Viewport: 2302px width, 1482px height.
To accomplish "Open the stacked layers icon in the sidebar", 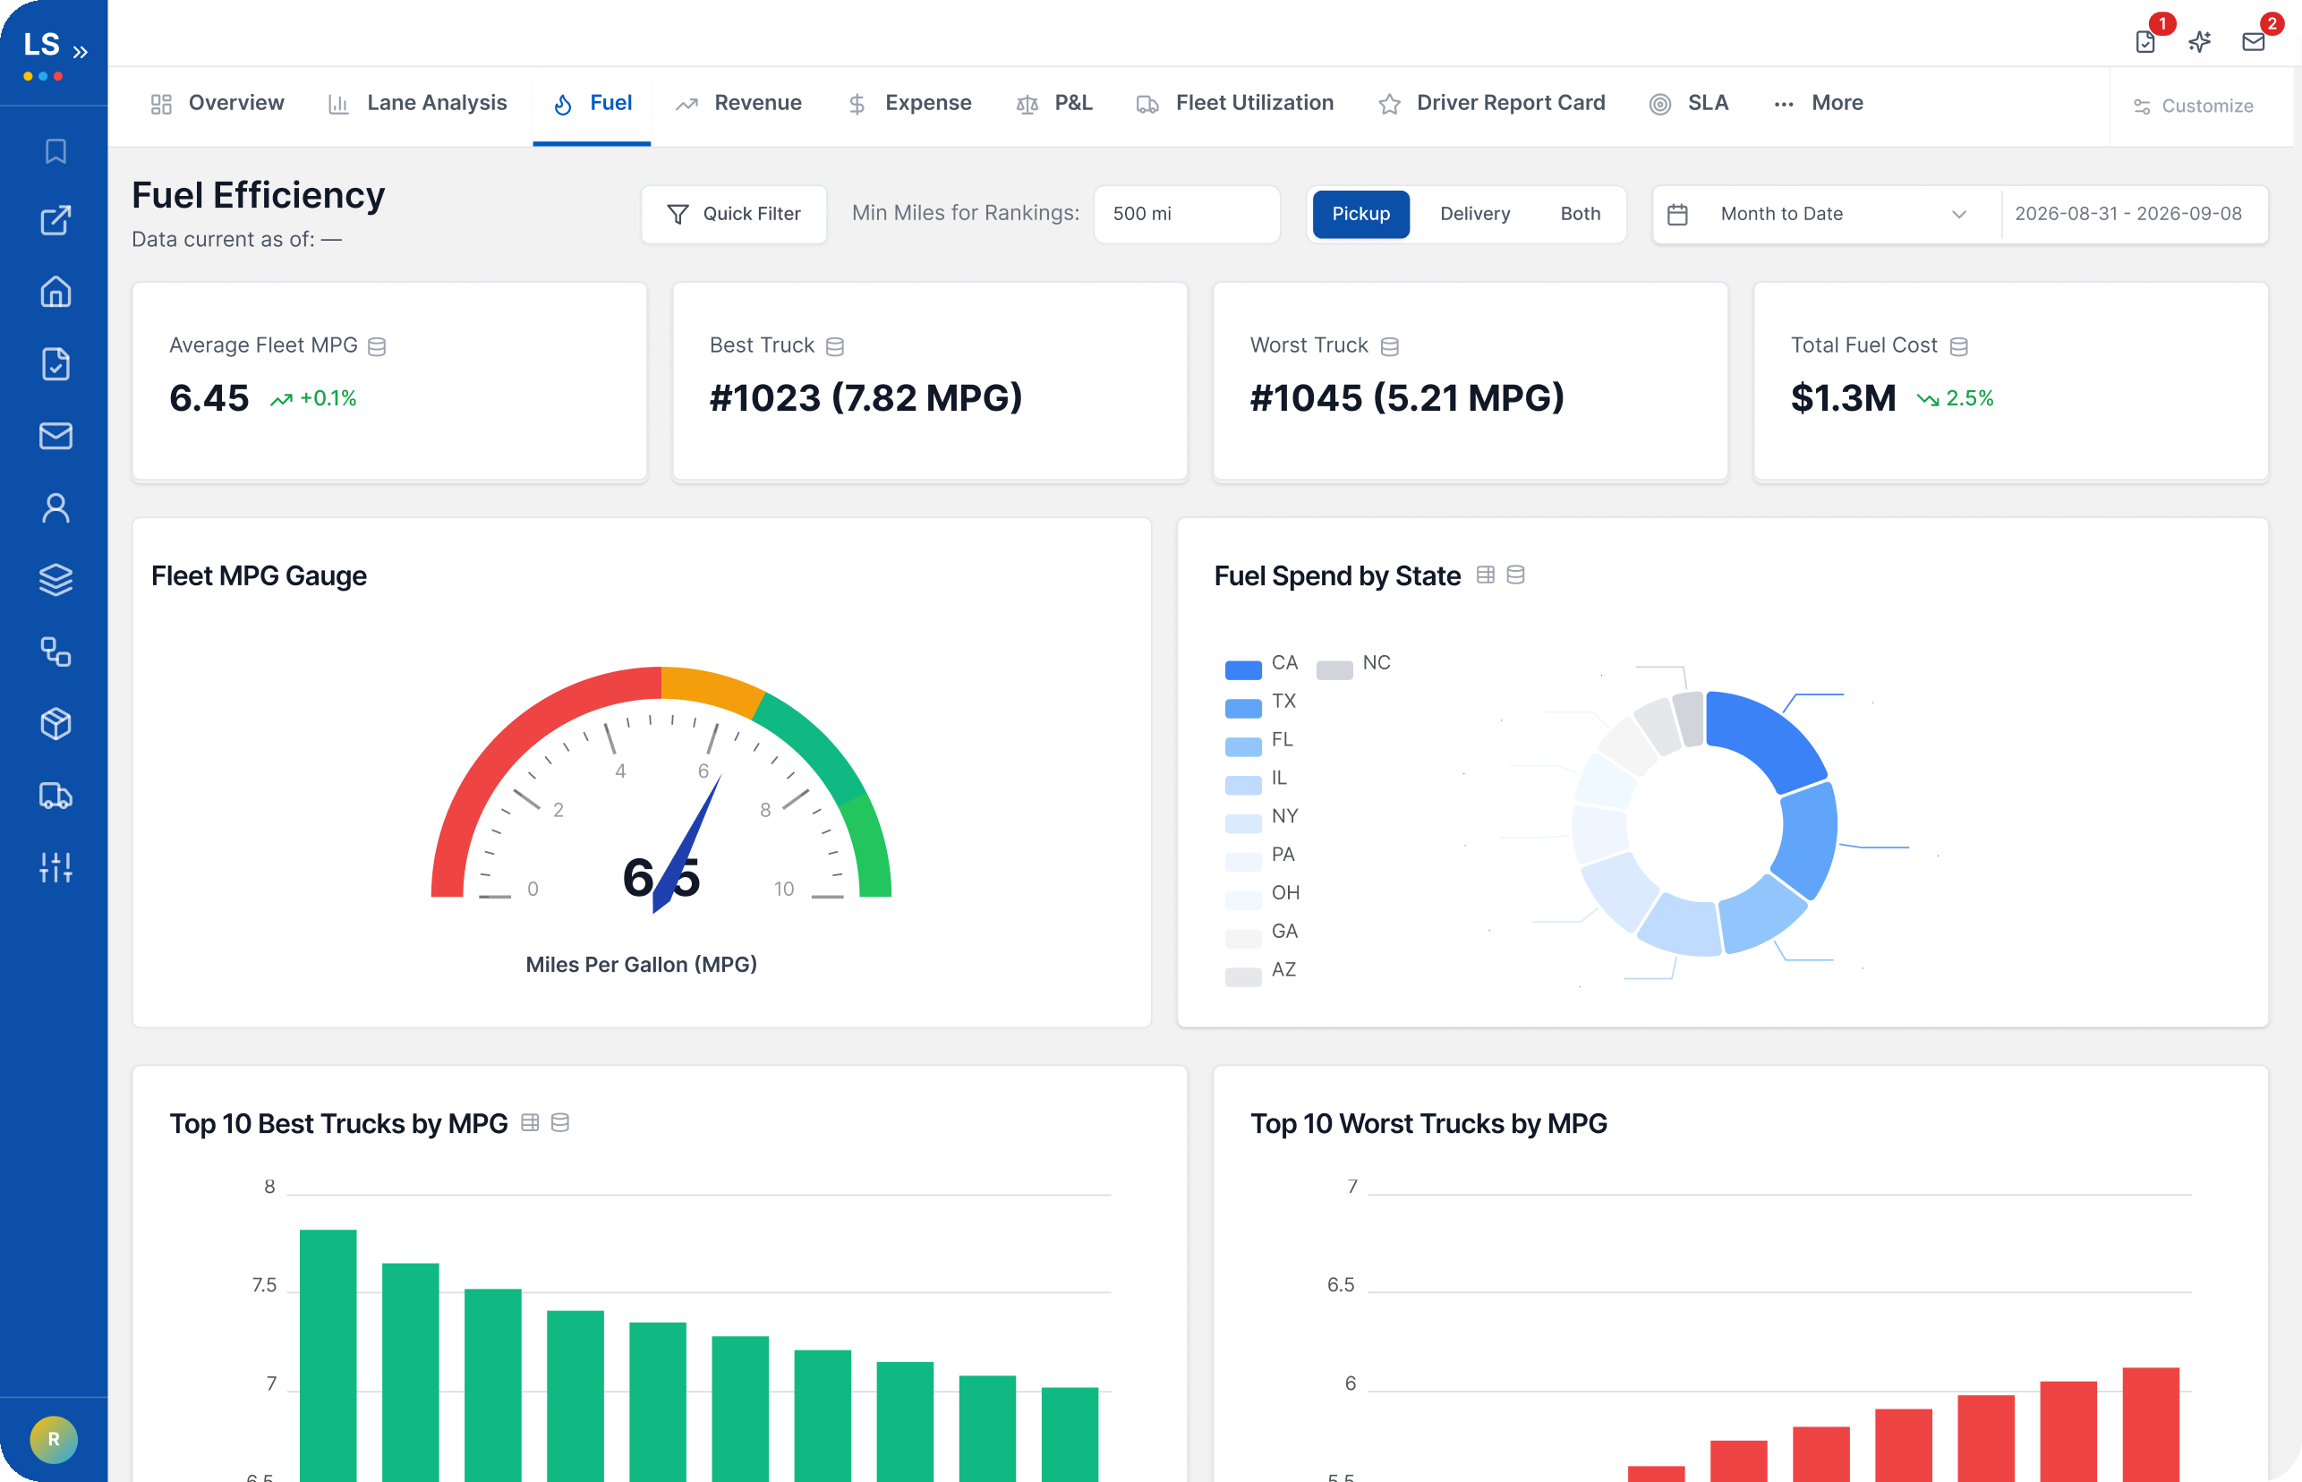I will (x=55, y=579).
